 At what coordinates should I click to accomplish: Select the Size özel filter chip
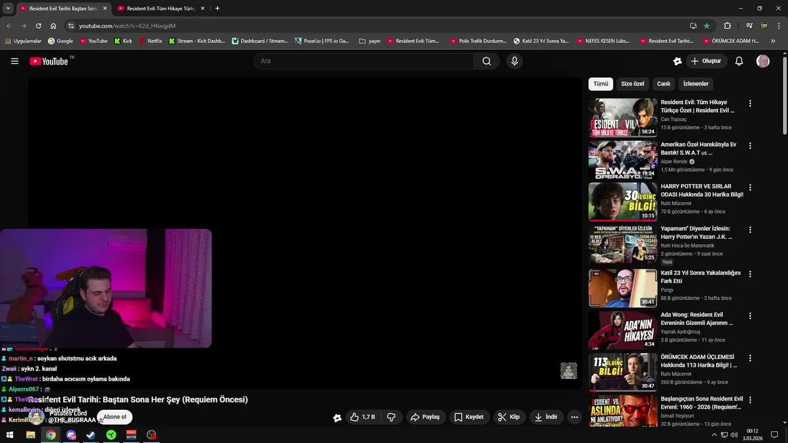pyautogui.click(x=632, y=84)
